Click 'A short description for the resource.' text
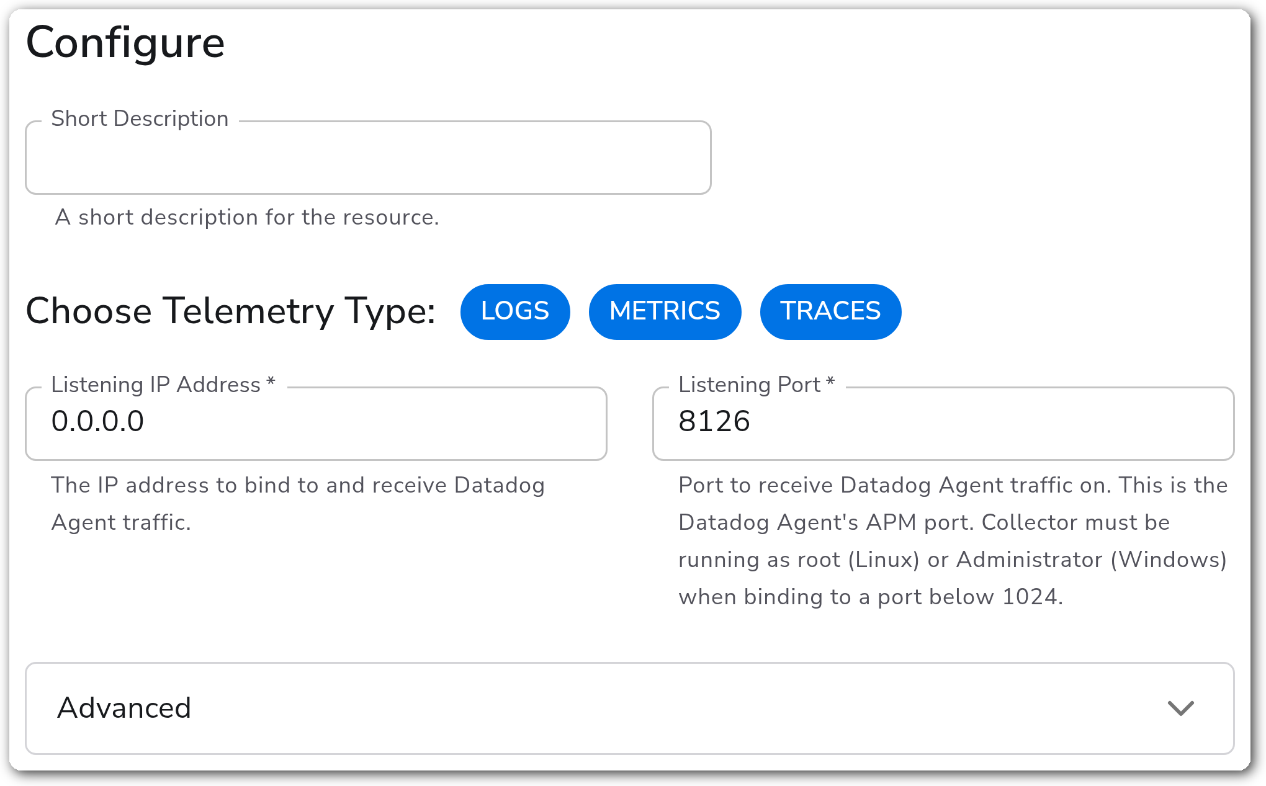The image size is (1266, 786). 247,217
